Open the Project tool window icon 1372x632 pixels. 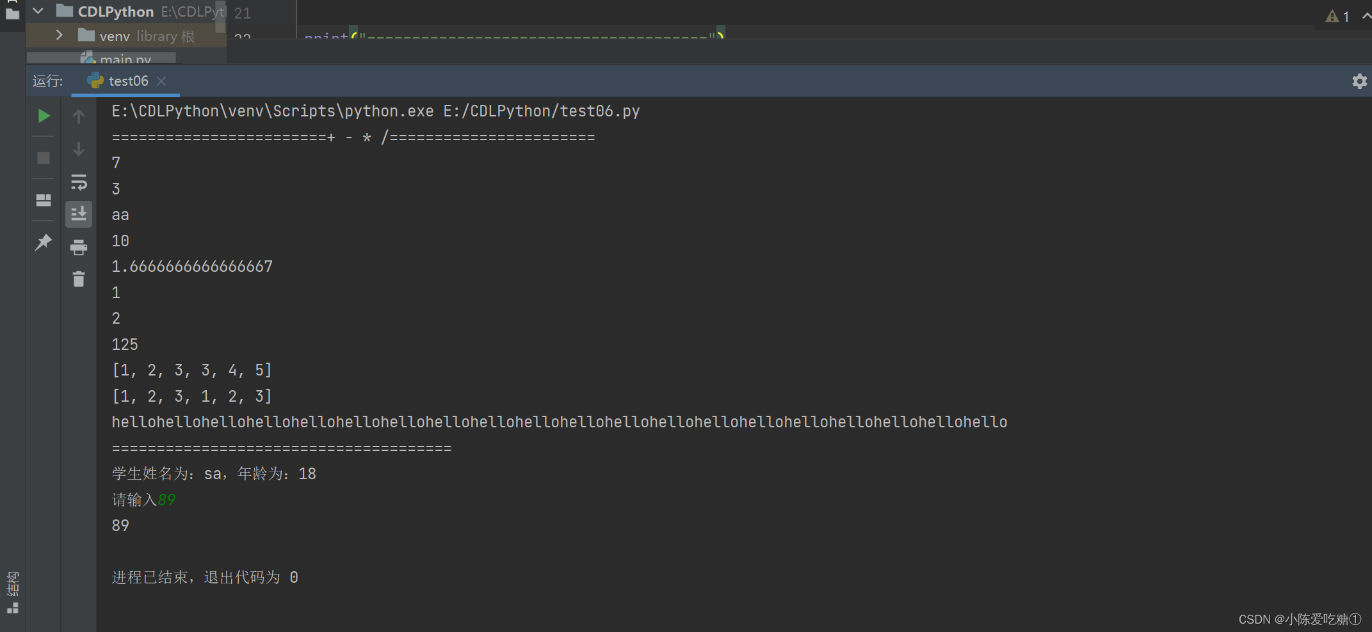tap(12, 13)
